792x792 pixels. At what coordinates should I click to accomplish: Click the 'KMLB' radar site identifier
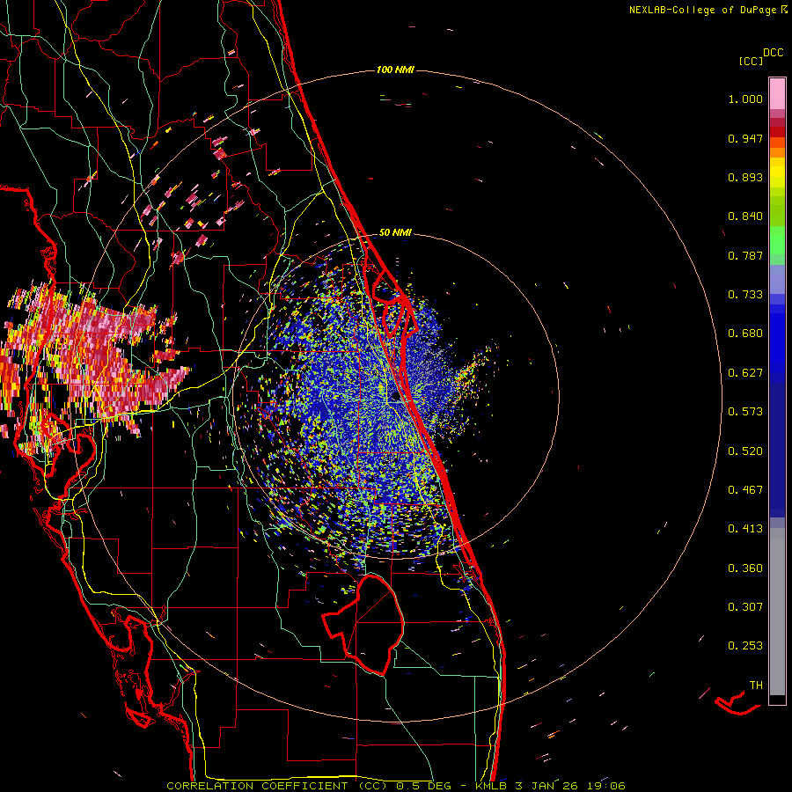tap(491, 786)
